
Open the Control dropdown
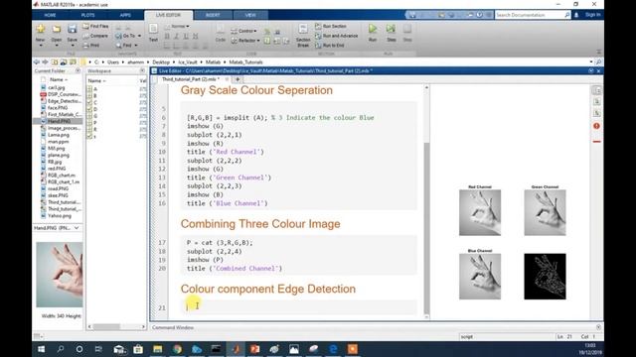pos(243,31)
